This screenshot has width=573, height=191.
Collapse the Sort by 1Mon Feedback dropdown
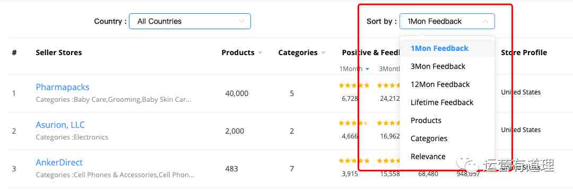(447, 21)
